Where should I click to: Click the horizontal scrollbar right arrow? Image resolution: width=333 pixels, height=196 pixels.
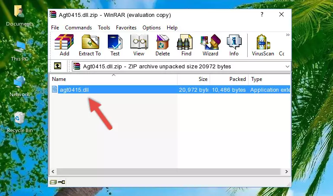287,171
